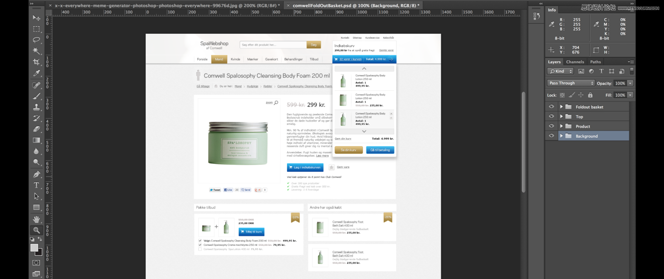664x279 pixels.
Task: Filter layers by text type
Action: coord(601,71)
